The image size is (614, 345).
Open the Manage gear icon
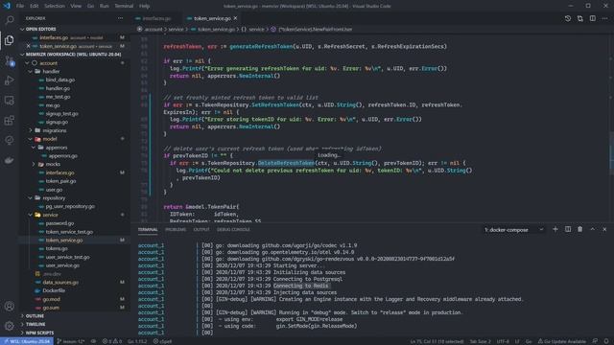point(10,326)
